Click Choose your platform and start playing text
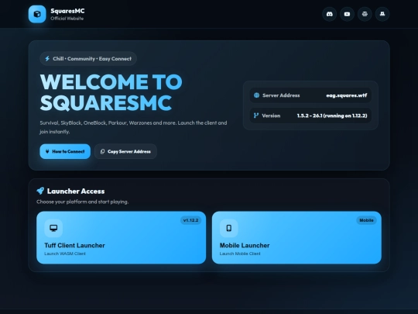Image resolution: width=418 pixels, height=314 pixels. (x=82, y=202)
